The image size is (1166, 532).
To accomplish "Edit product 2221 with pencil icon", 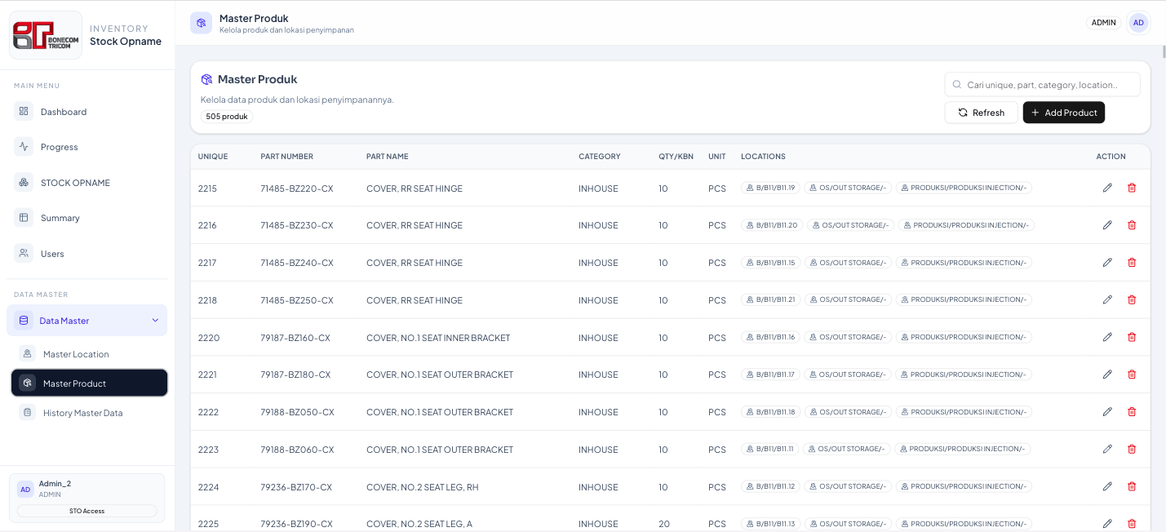I will point(1107,375).
